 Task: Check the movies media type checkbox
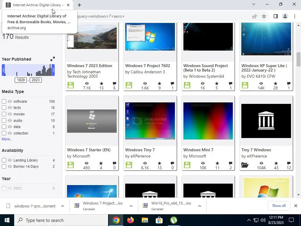[4, 114]
